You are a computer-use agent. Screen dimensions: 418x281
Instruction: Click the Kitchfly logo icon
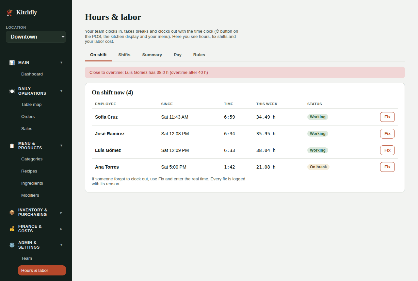(9, 12)
